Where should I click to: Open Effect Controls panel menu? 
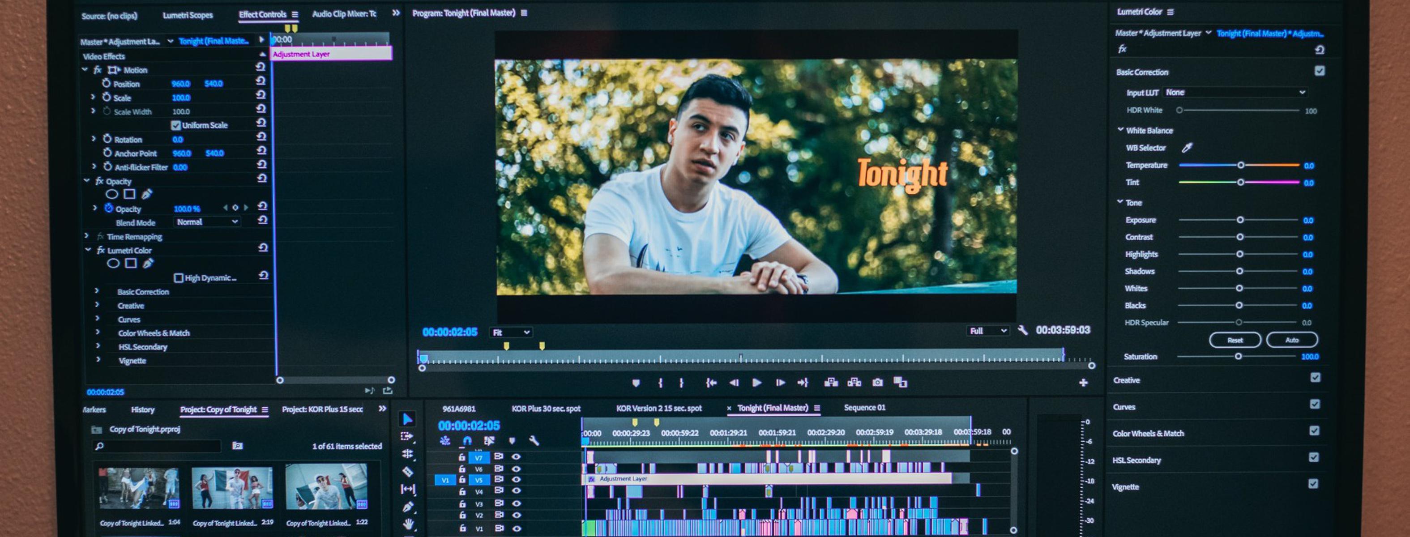295,14
